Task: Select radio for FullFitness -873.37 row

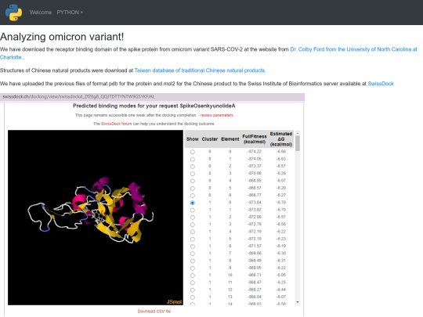Action: 193,167
